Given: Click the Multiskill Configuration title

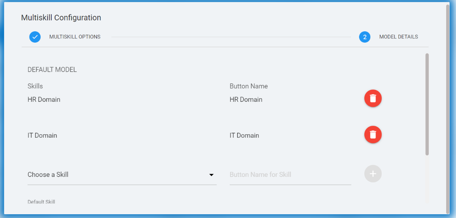Looking at the screenshot, I should pyautogui.click(x=61, y=18).
